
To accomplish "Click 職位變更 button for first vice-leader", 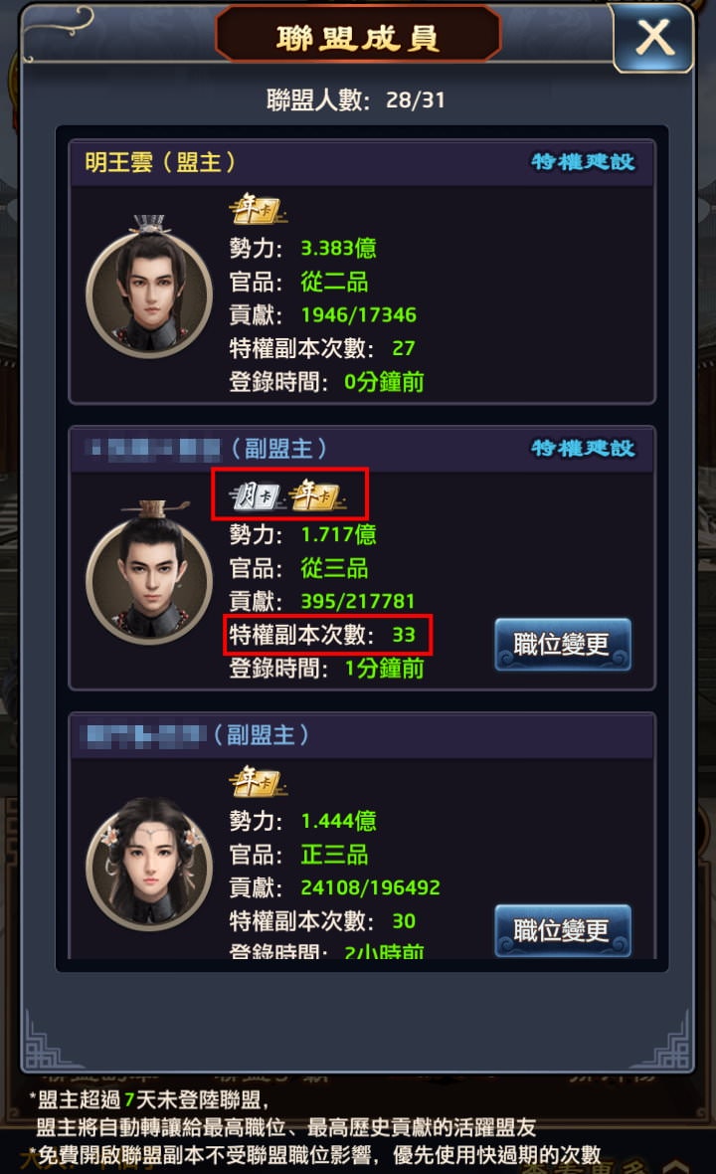I will pyautogui.click(x=563, y=644).
